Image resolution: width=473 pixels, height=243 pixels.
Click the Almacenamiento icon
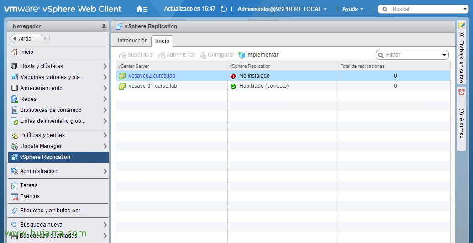(x=14, y=88)
